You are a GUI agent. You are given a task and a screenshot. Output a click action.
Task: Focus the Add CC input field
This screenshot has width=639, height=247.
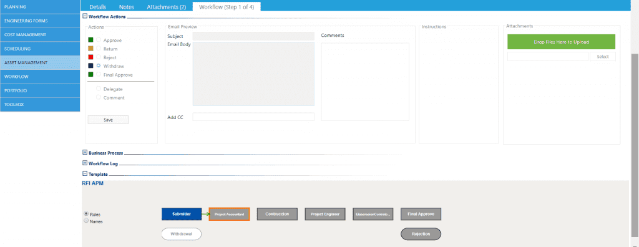pyautogui.click(x=253, y=117)
